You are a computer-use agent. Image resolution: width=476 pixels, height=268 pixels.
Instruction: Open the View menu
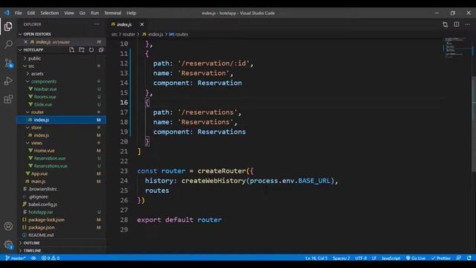[x=69, y=13]
